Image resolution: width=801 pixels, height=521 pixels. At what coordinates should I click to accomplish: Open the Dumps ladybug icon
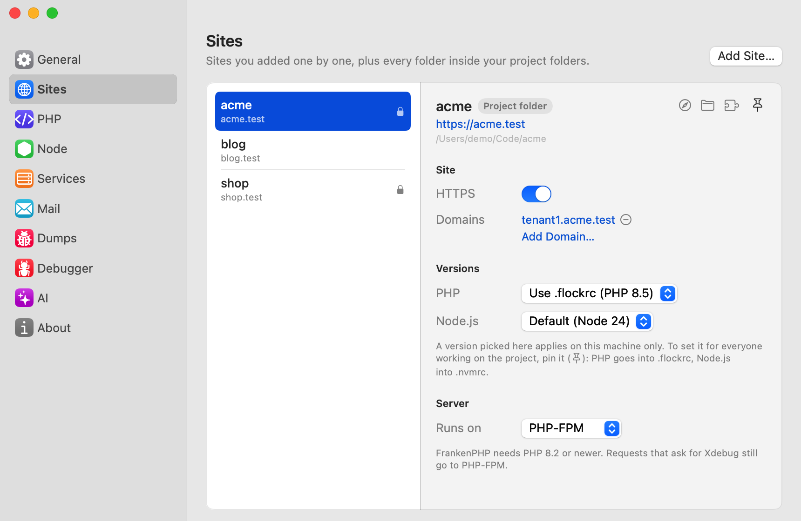tap(24, 238)
